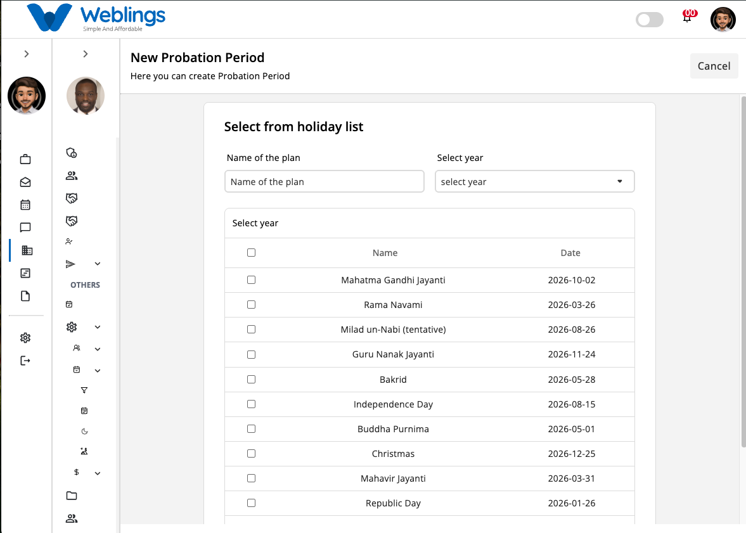Toggle the switch beside the notification bell

[x=650, y=20]
